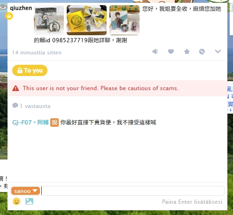Like the post with heart icon

(x=171, y=52)
